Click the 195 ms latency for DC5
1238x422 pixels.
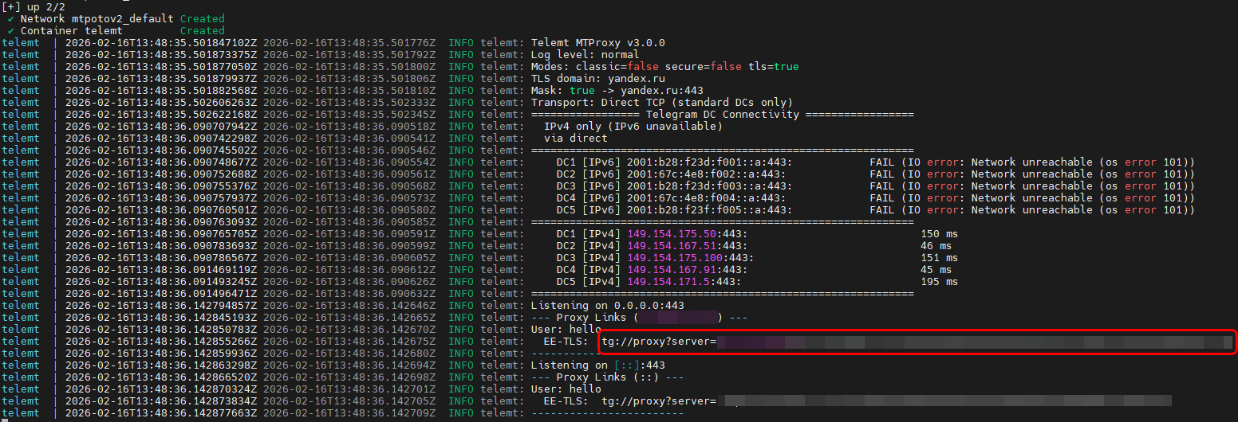coord(939,282)
